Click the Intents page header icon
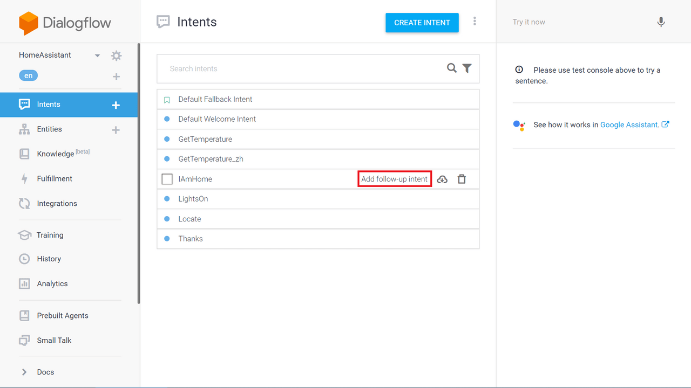The width and height of the screenshot is (691, 388). [163, 22]
